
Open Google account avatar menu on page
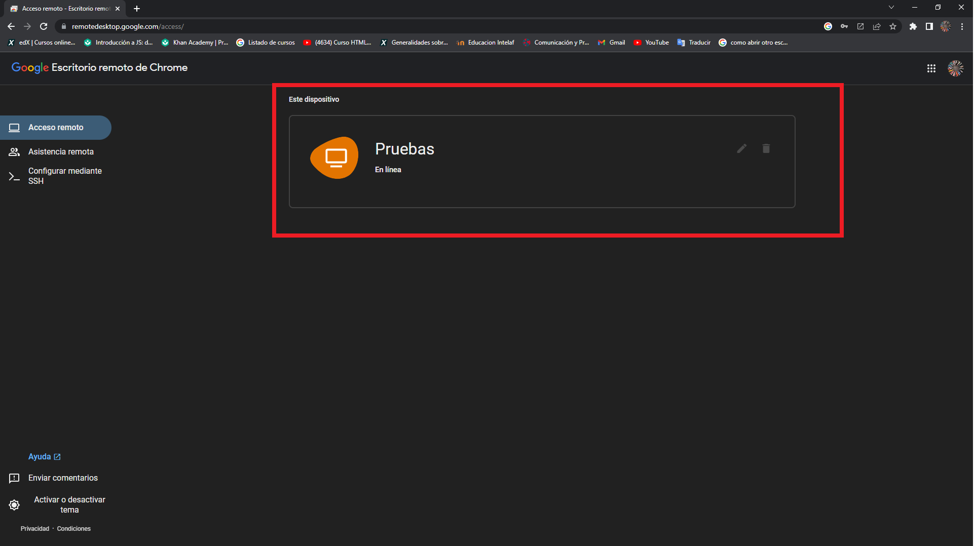[x=955, y=68]
